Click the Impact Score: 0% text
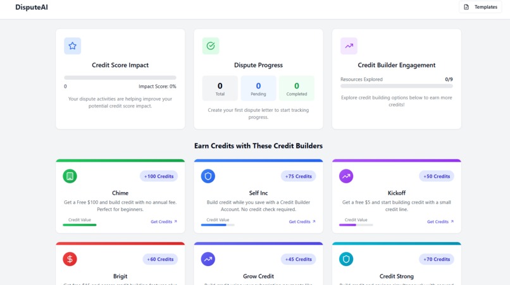The image size is (510, 285). 158,87
